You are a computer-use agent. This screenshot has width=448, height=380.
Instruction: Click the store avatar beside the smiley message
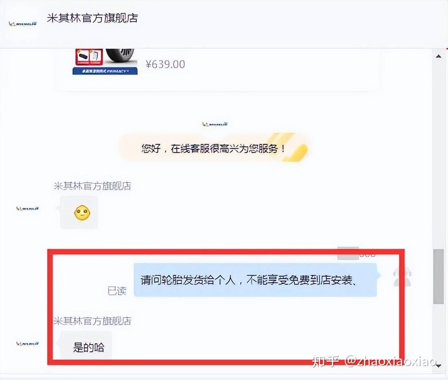27,208
